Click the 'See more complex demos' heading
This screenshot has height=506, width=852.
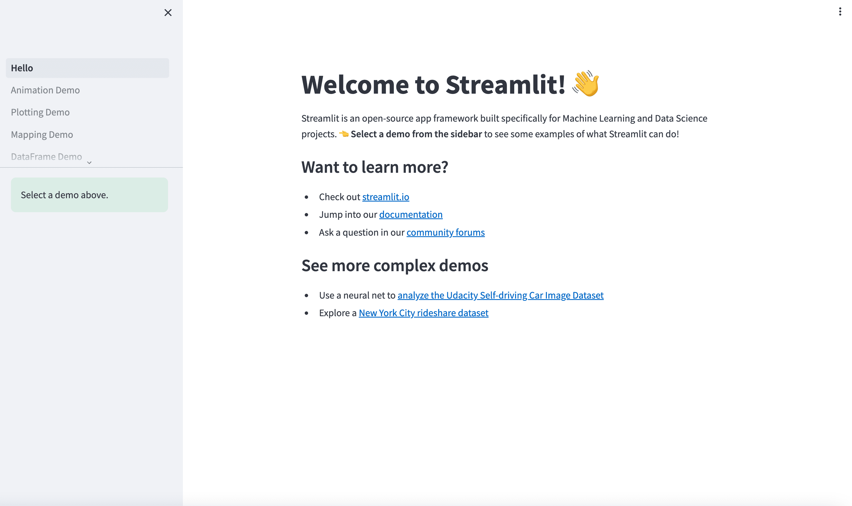395,265
